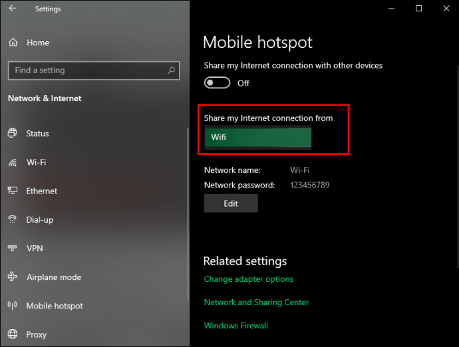Click the Edit button
Viewport: 459px width, 347px height.
point(231,203)
